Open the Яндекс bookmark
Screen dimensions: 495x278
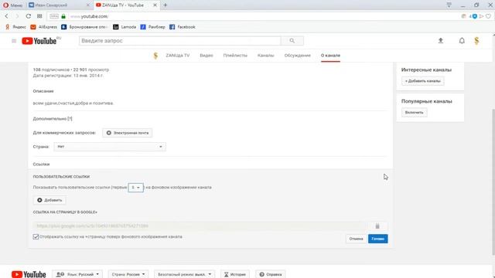coord(15,27)
